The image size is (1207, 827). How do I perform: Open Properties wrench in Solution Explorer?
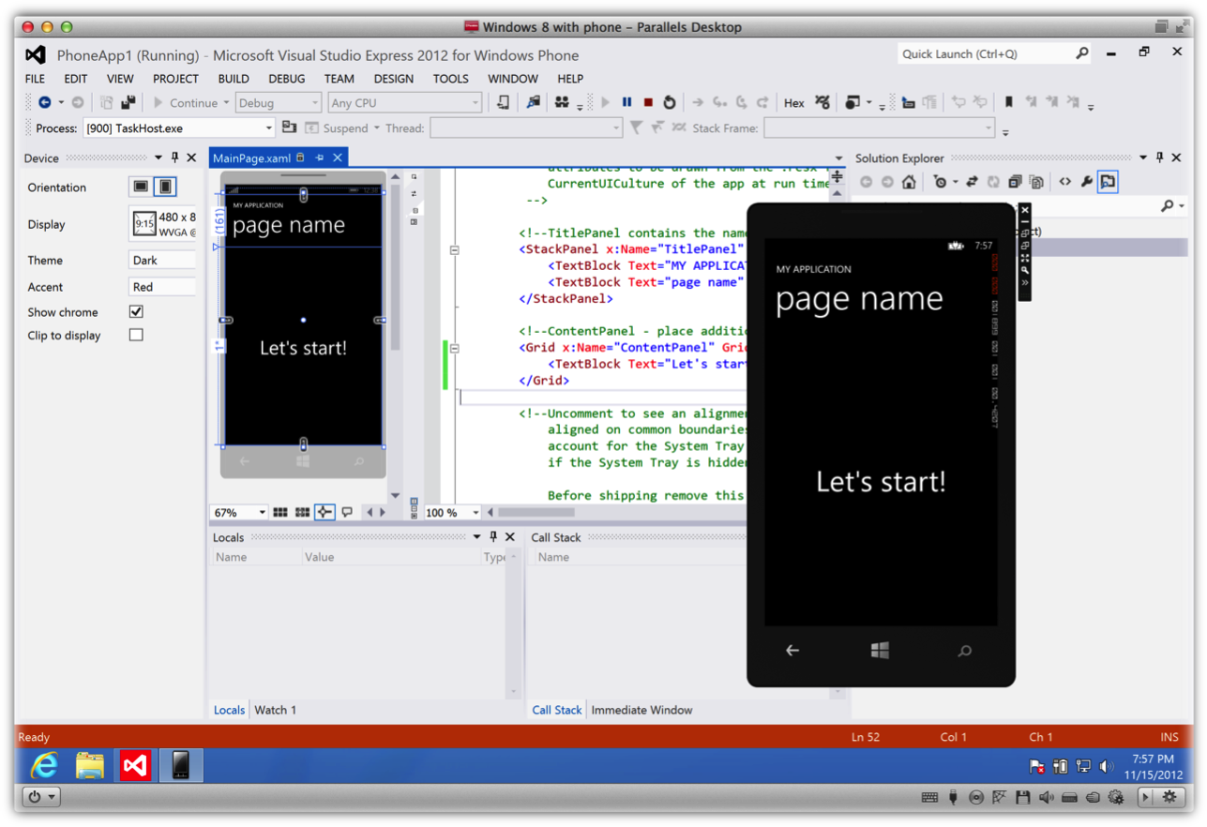coord(1086,182)
